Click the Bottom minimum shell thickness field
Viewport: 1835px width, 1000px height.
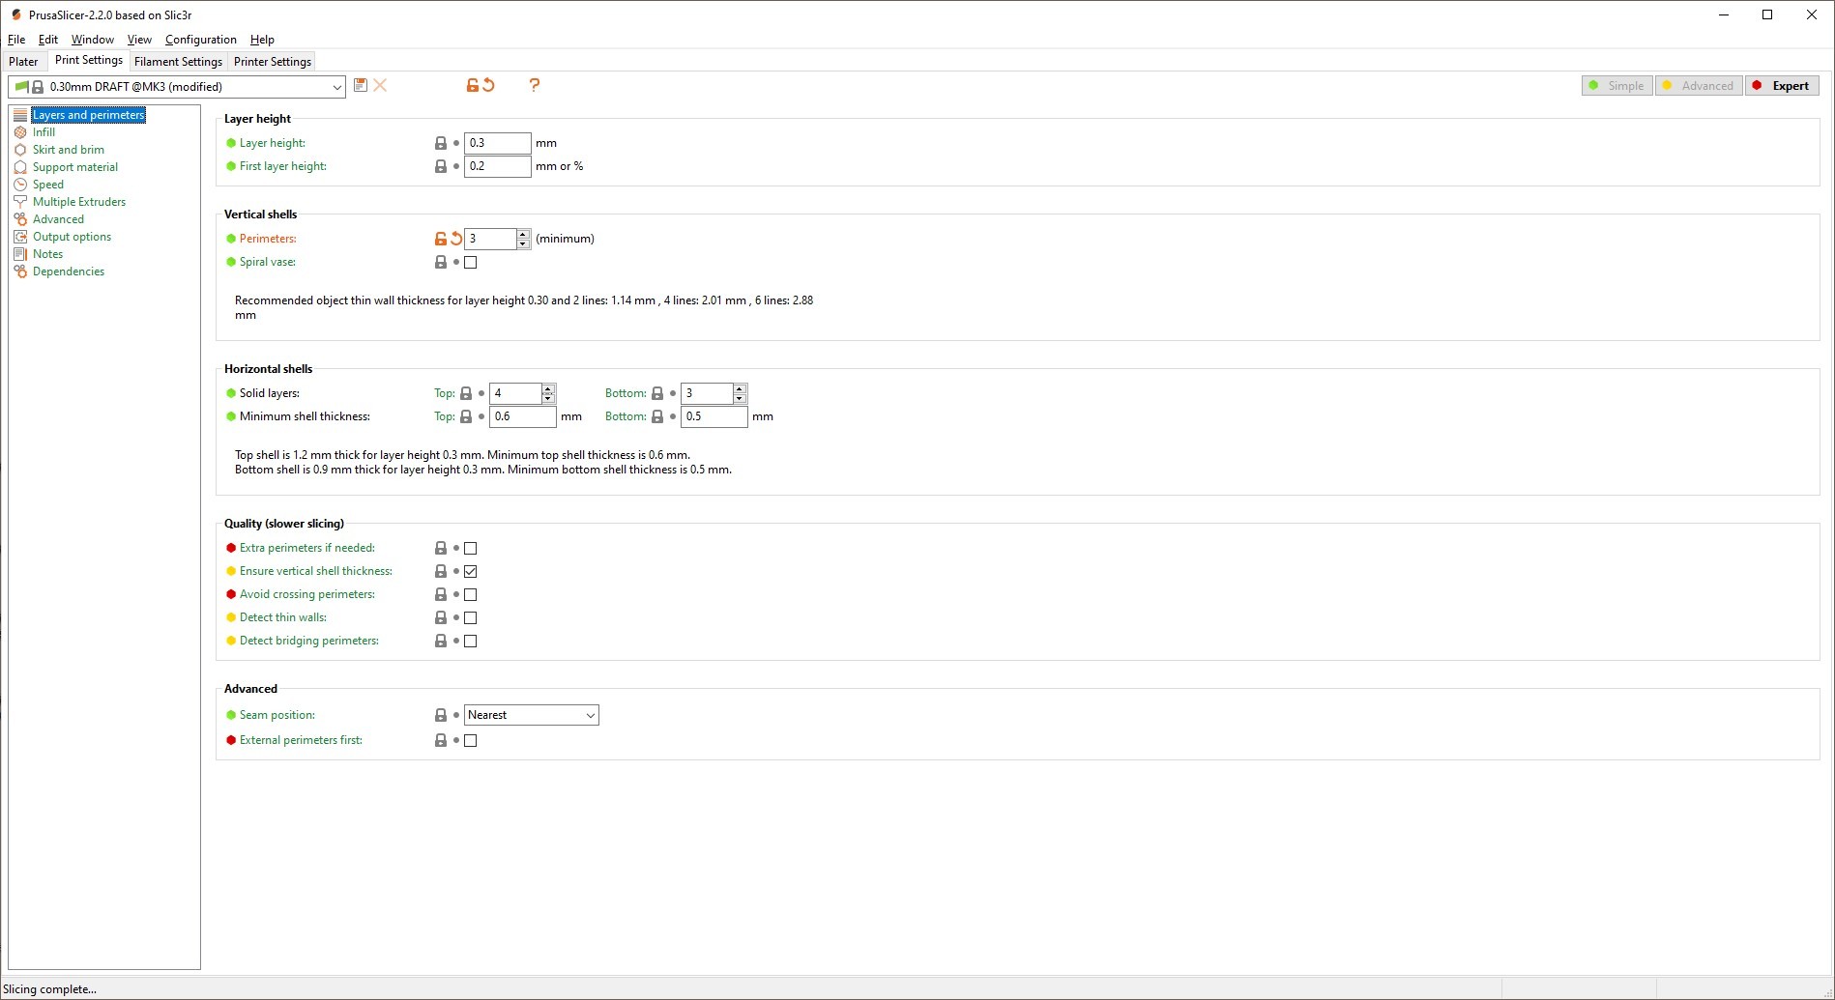pos(714,416)
